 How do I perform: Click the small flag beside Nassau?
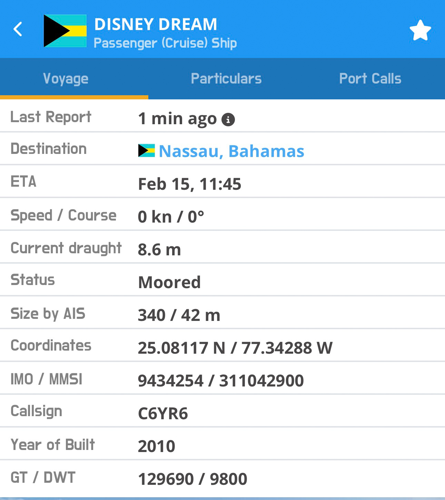[x=146, y=151]
